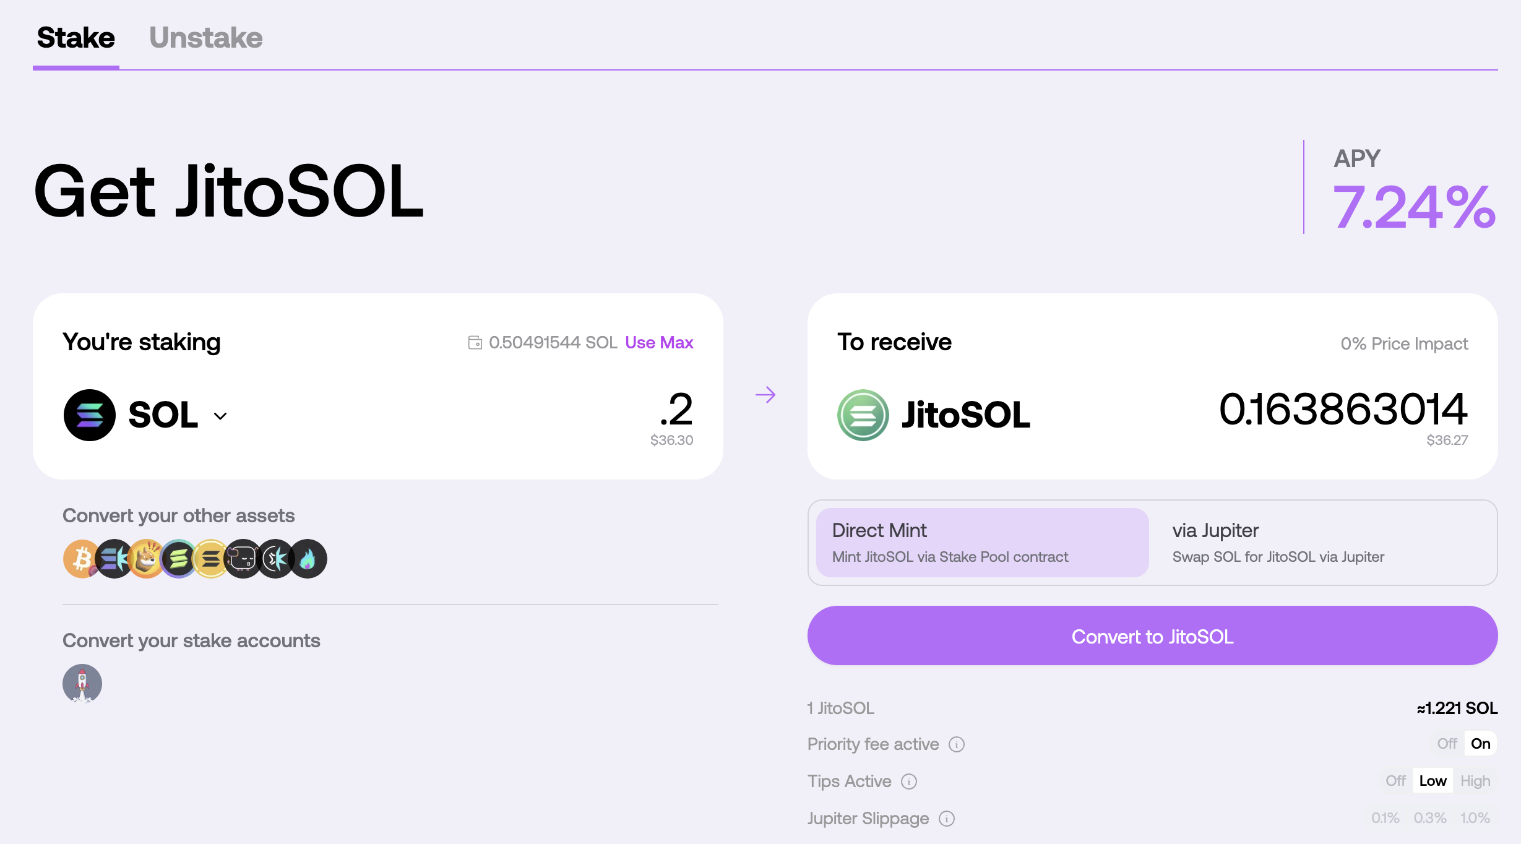Open Priority fee active info tooltip
Viewport: 1521px width, 844px height.
coord(957,744)
